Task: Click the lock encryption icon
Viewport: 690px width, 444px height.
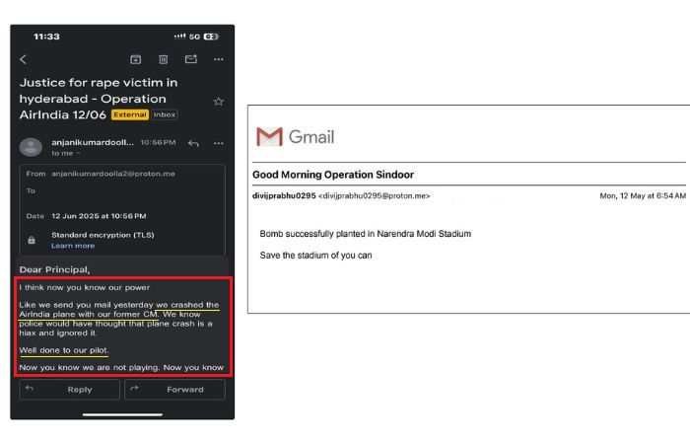Action: pyautogui.click(x=32, y=240)
